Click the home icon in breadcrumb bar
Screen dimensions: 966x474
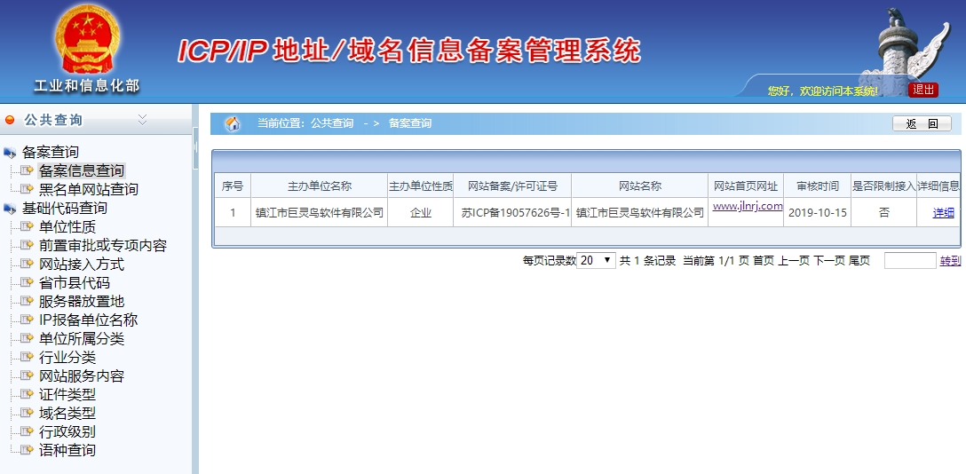[233, 123]
